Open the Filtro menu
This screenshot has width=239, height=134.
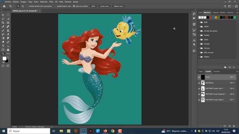[x=51, y=2]
